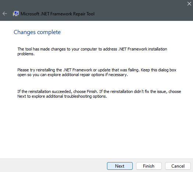Click the paragraph starting If the reinstallation succeeded
The image size is (193, 172).
pos(99,94)
